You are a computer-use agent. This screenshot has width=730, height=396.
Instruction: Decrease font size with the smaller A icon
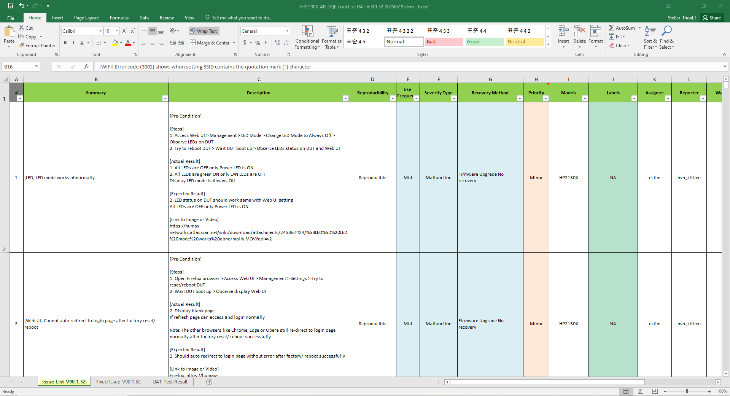point(133,31)
